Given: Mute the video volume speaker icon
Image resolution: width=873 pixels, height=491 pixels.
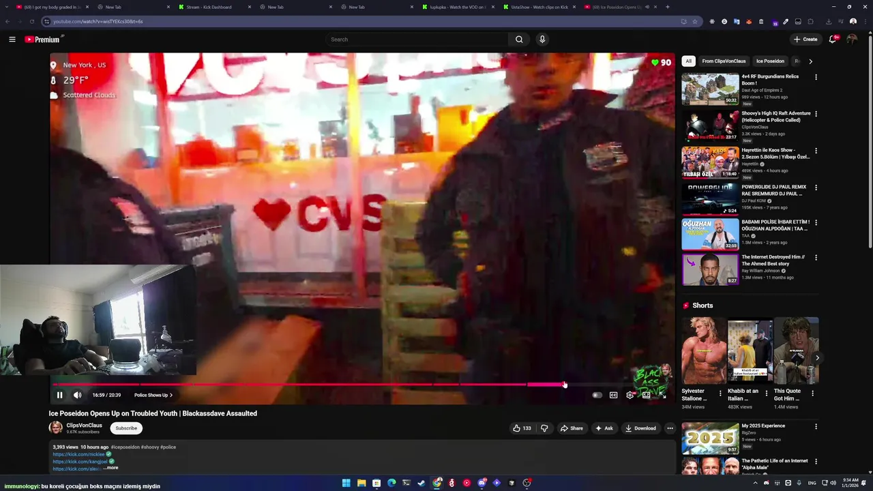Looking at the screenshot, I should 77,395.
